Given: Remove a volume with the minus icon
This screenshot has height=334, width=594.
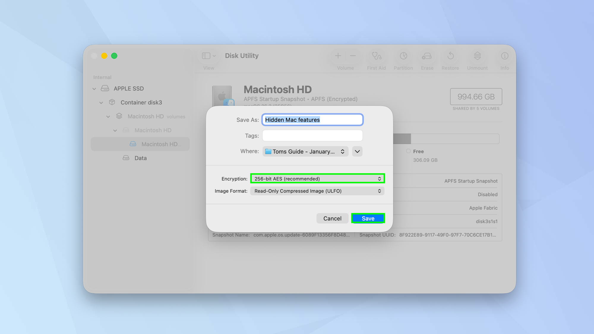Looking at the screenshot, I should click(353, 56).
